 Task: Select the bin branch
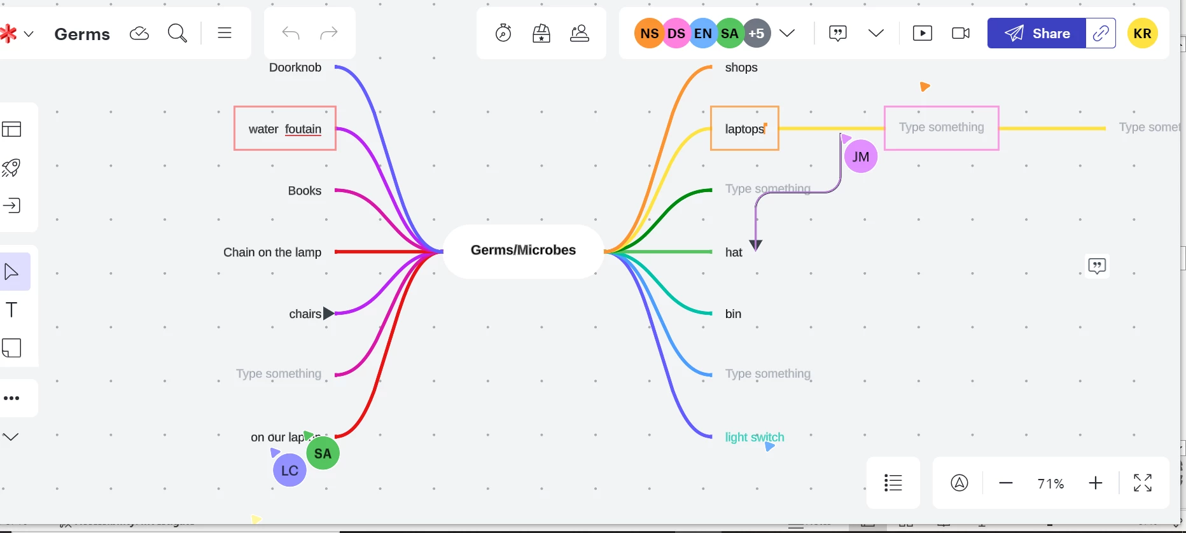coord(733,314)
